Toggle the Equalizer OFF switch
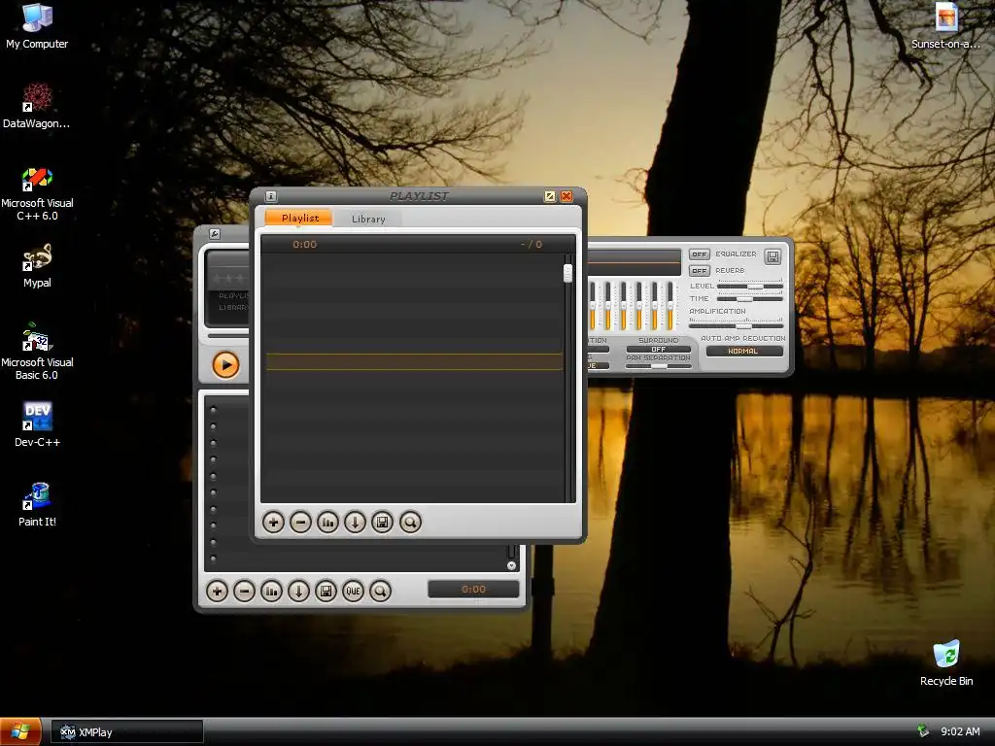Screen dimensions: 995x746 tap(700, 254)
